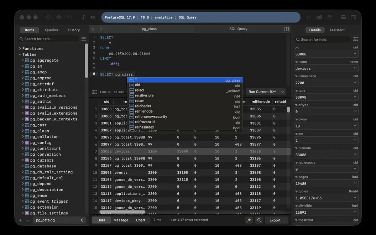Screen dimensions: 376x235
Task: Click the Run Current button
Action: (x=262, y=92)
